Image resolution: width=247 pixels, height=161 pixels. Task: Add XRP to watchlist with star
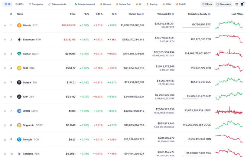(5, 96)
